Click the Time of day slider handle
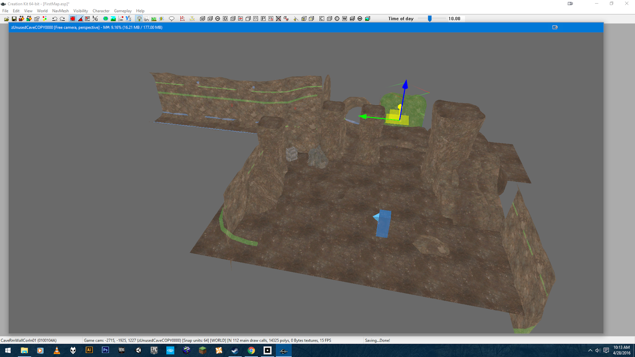Viewport: 635px width, 357px height. (430, 18)
